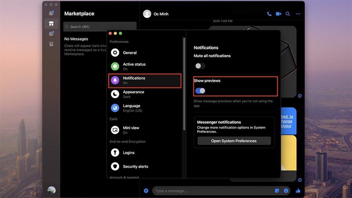This screenshot has width=352, height=198.
Task: Click yellow image thumbnail in chat
Action: coord(289,153)
